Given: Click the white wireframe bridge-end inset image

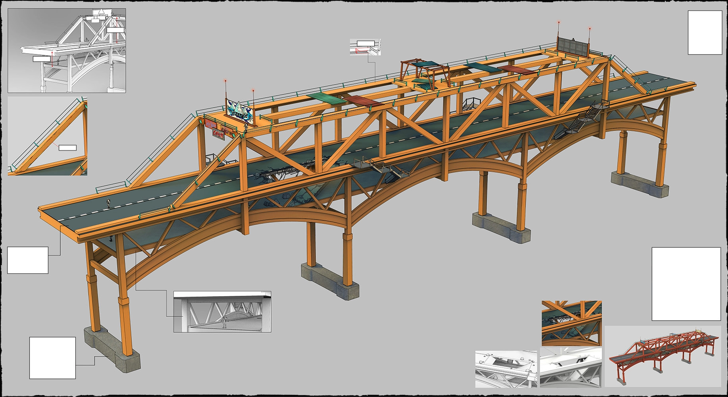Looking at the screenshot, I should click(x=67, y=51).
